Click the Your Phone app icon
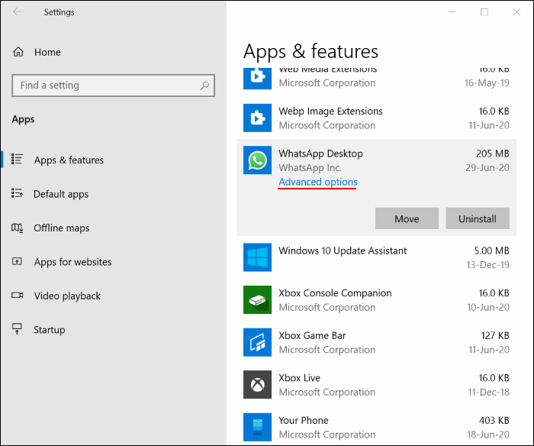The height and width of the screenshot is (446, 534). (x=257, y=427)
